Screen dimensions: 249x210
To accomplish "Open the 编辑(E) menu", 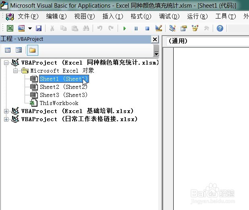I will point(56,17).
